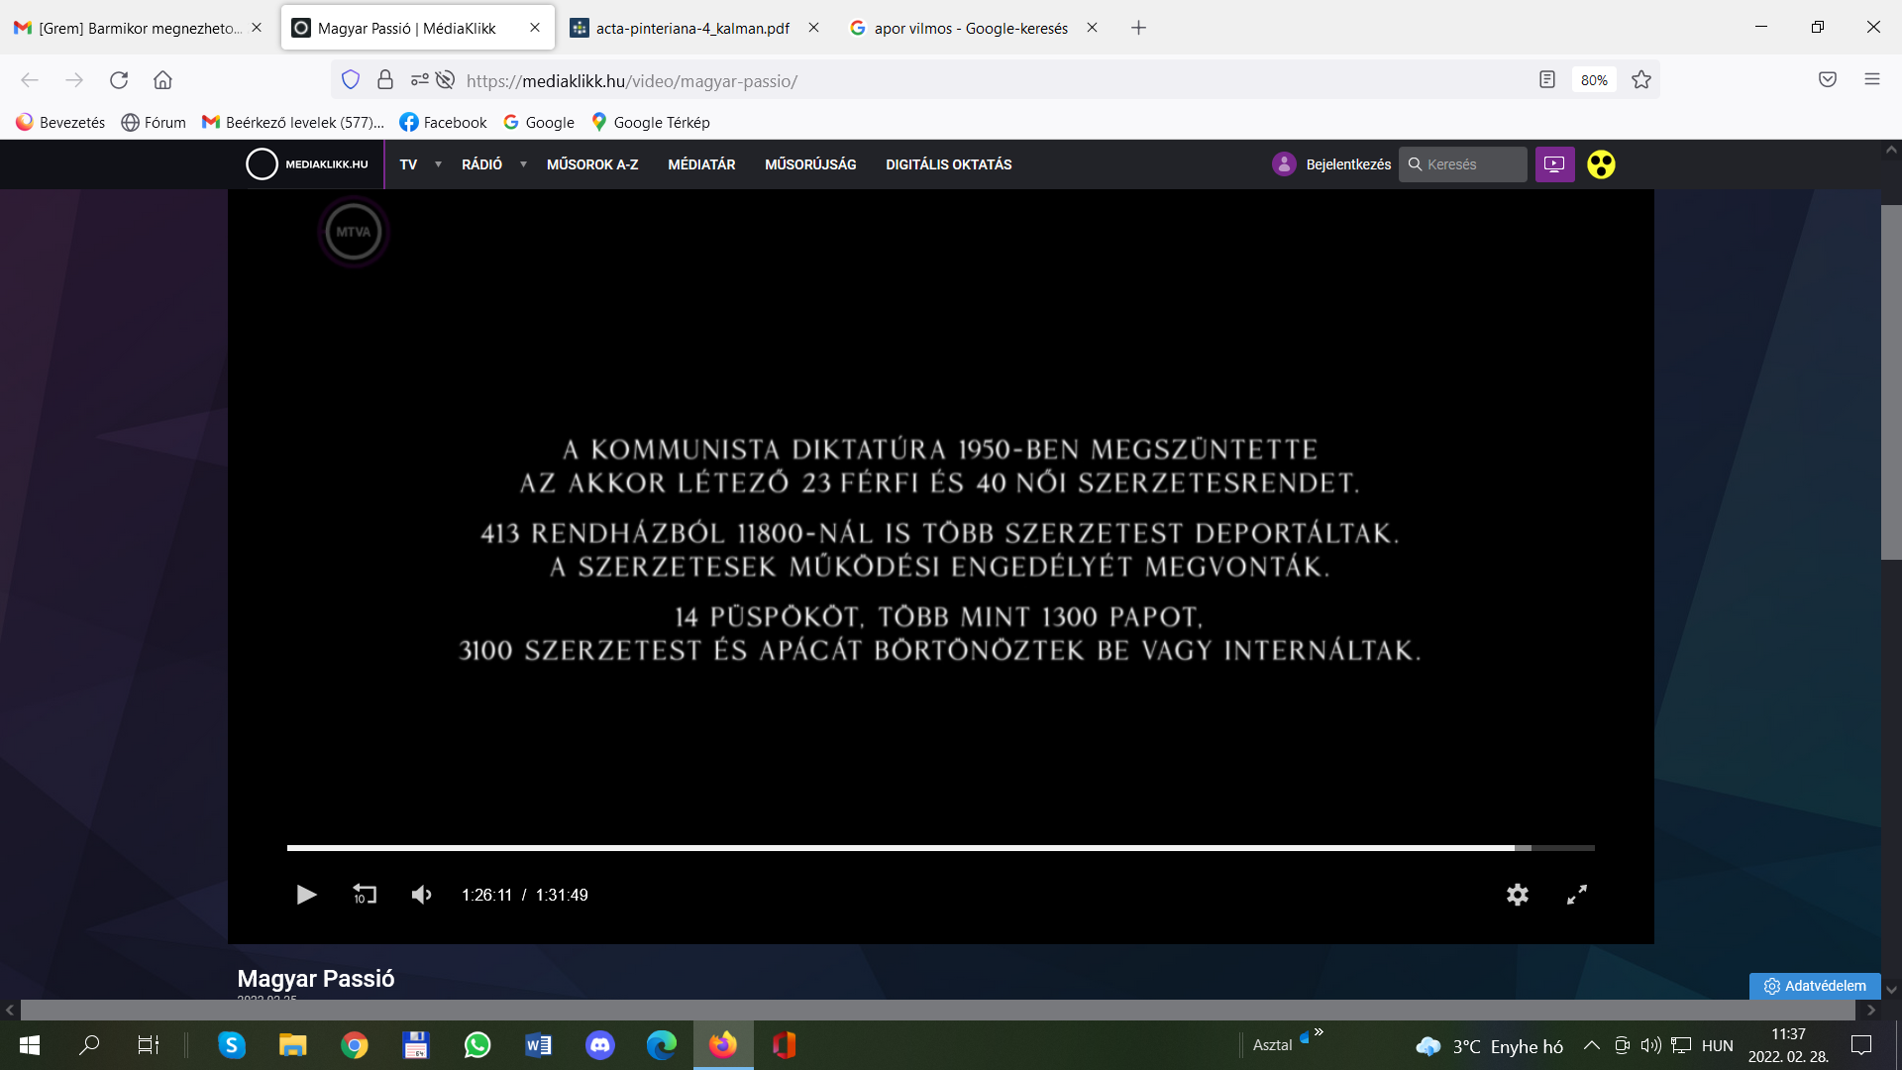Open Facebook bookmark
1902x1070 pixels.
[x=443, y=122]
